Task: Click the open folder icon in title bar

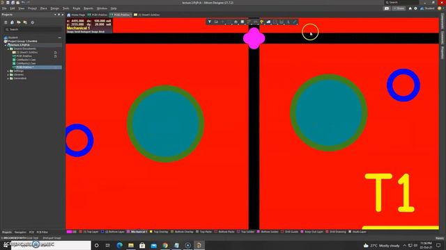Action: pyautogui.click(x=18, y=3)
